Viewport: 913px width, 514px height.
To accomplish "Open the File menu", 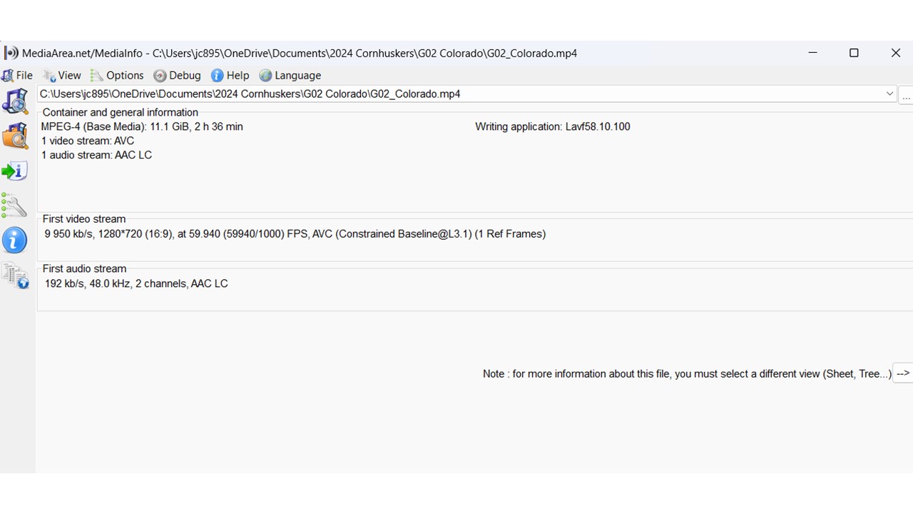I will click(18, 75).
